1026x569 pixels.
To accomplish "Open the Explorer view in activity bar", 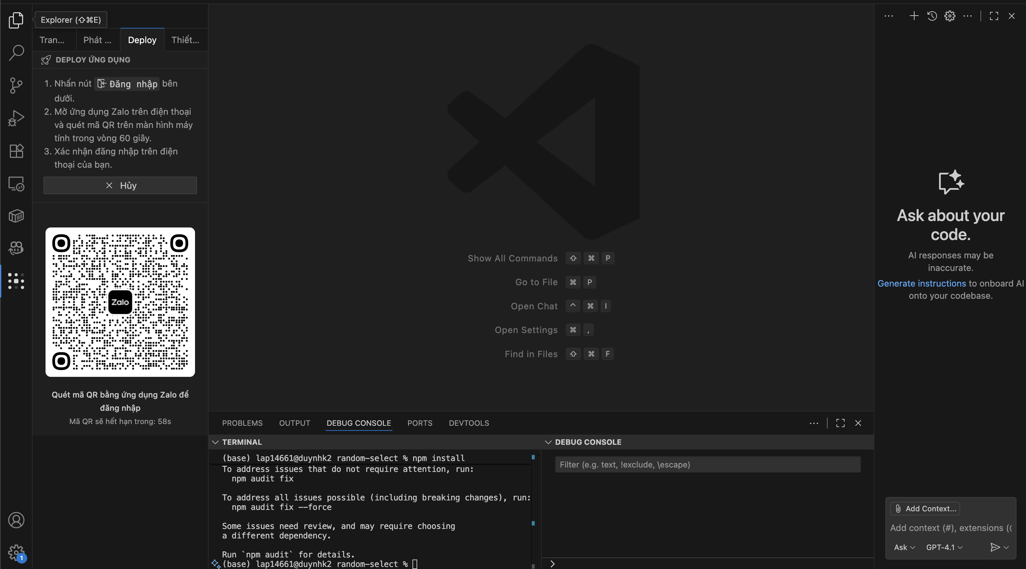I will point(16,20).
